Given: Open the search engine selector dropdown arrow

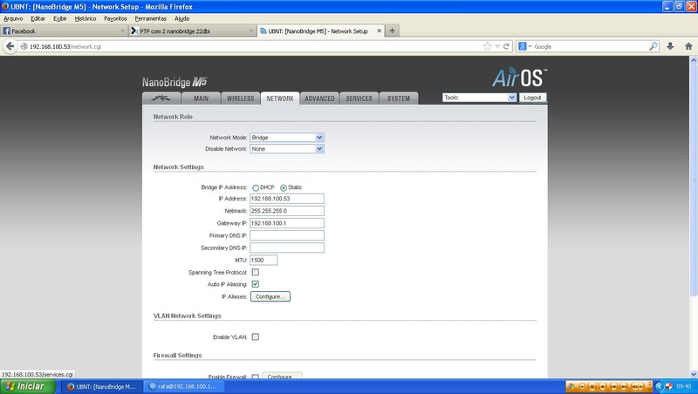Looking at the screenshot, I should point(530,47).
